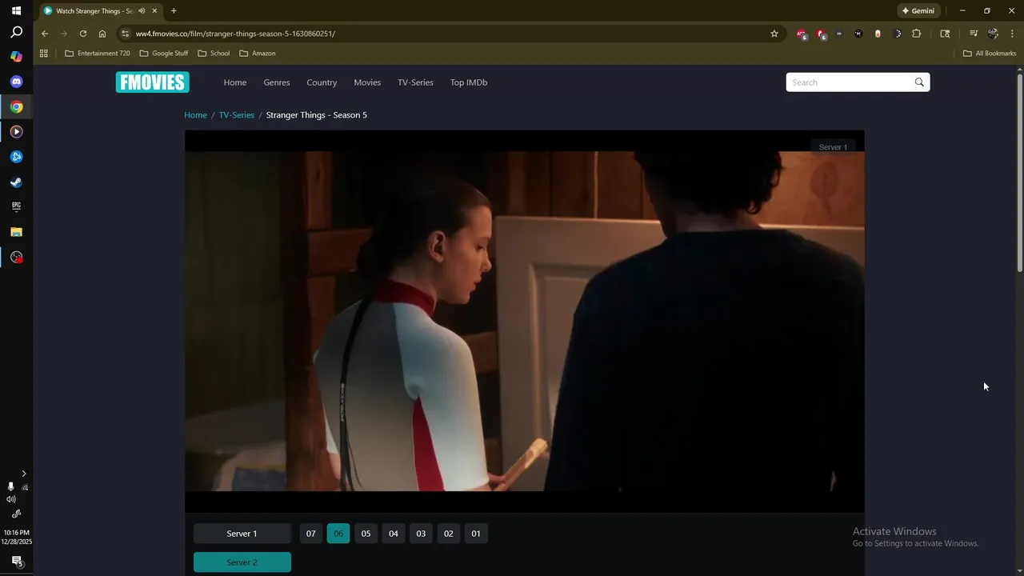Play episode 01
Image resolution: width=1024 pixels, height=576 pixels.
click(x=476, y=534)
